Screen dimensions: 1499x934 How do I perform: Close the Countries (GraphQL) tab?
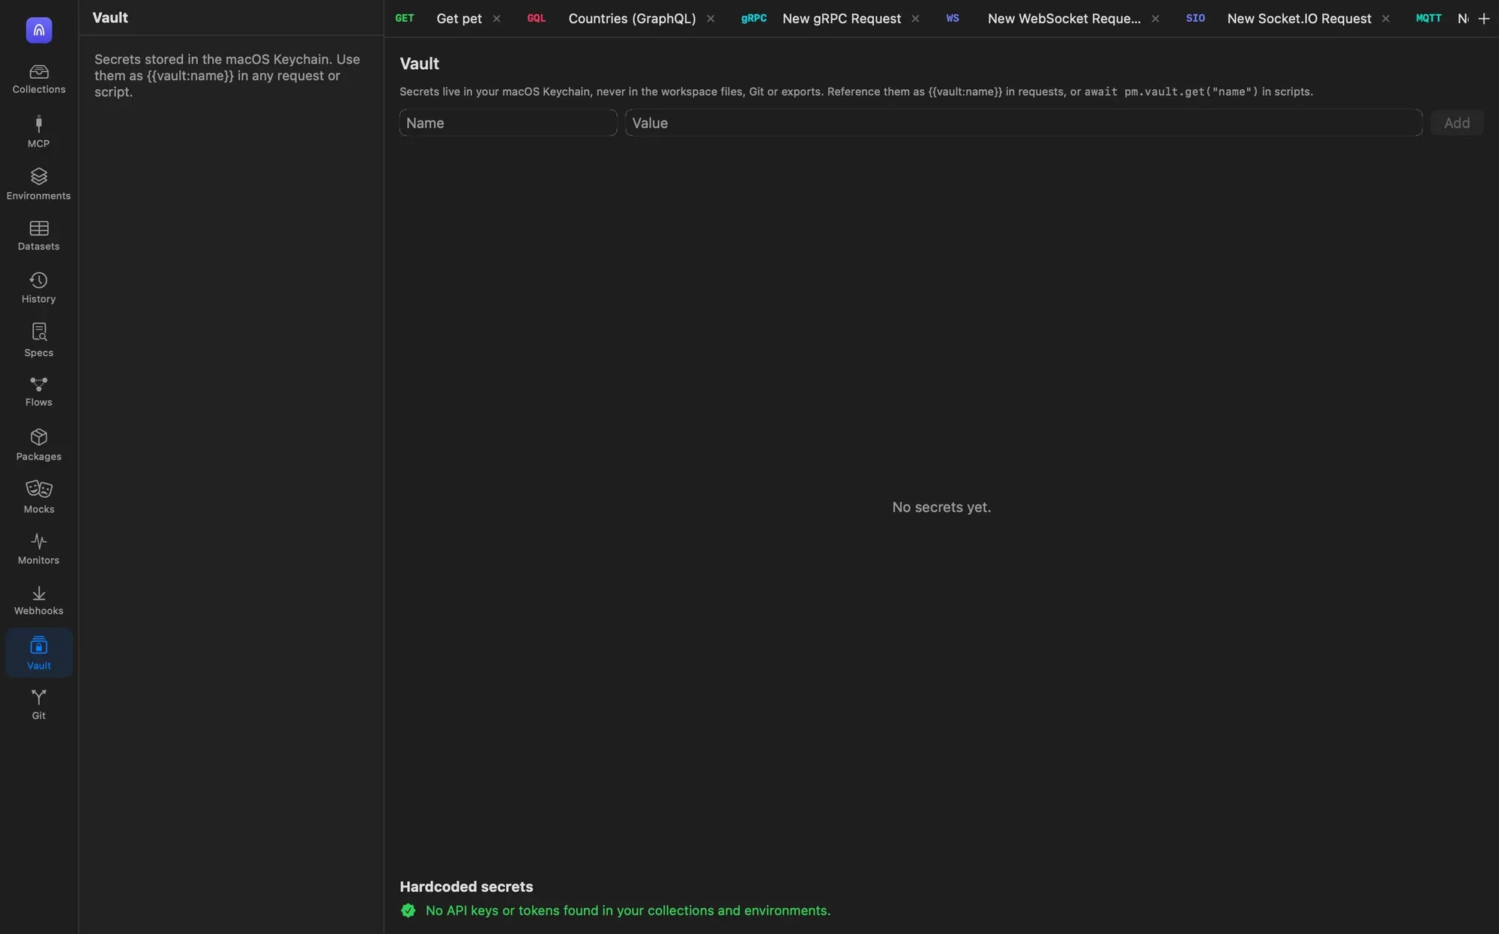711,19
